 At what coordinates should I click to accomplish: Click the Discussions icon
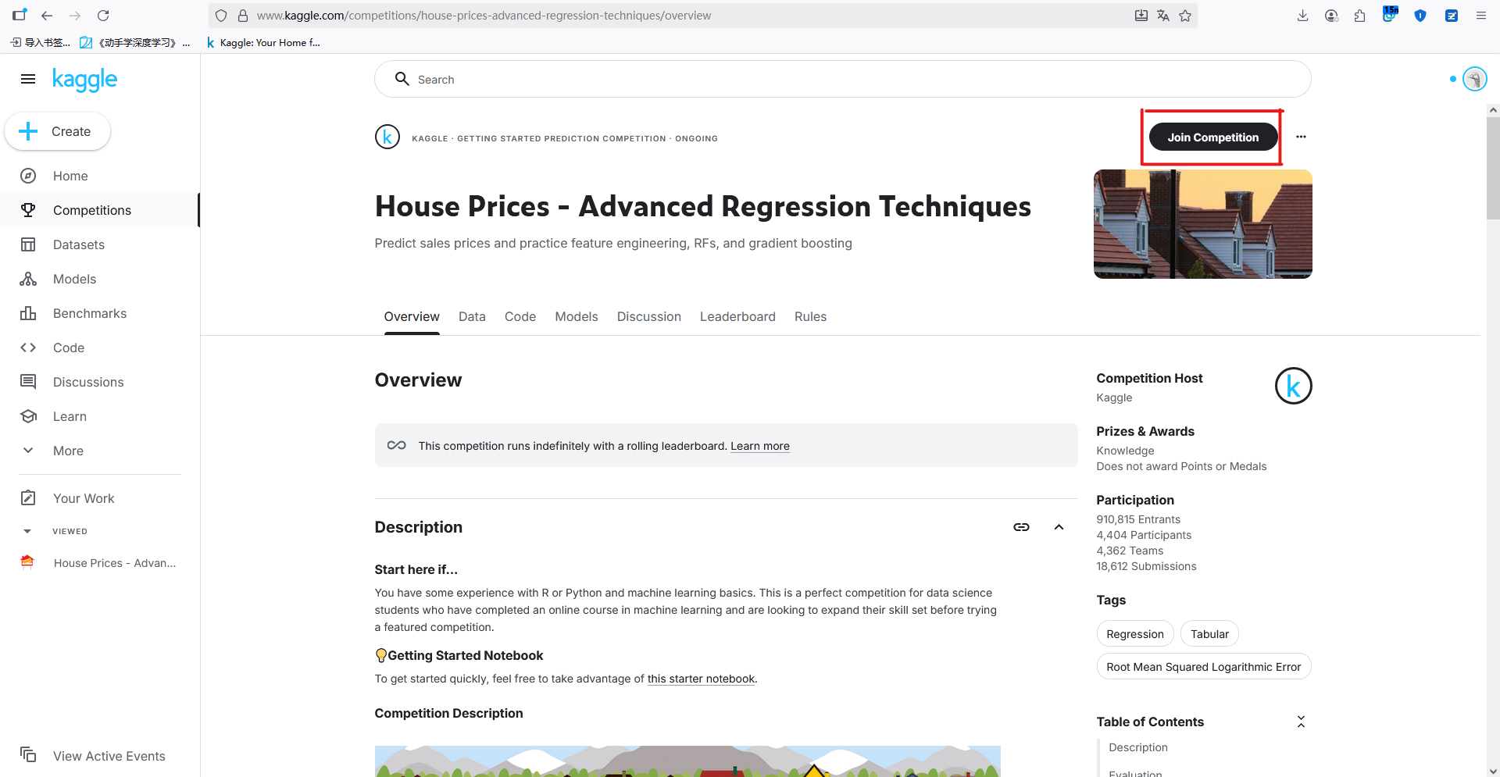pos(28,382)
